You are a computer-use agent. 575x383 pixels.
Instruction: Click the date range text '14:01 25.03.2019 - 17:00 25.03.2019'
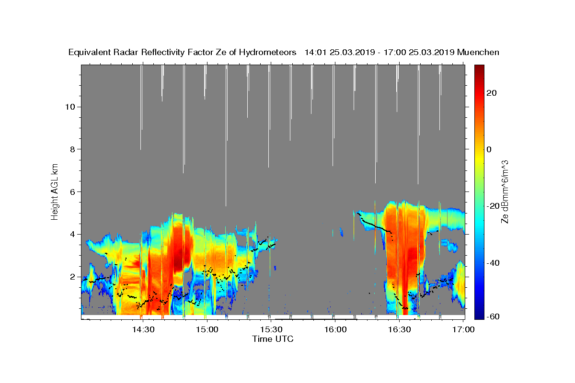[x=379, y=53]
